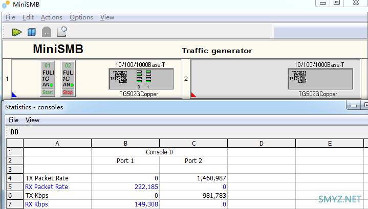Viewport: 368px width, 209px height.
Task: Click the blue triangle marker on slot 1
Action: (x=14, y=95)
